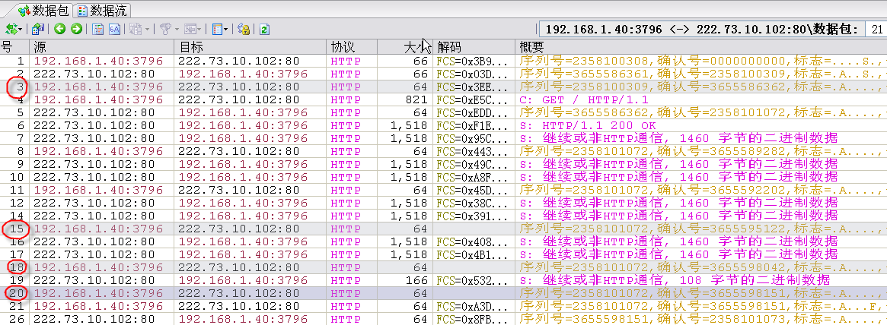Image resolution: width=887 pixels, height=325 pixels.
Task: Select packet row number 26
Action: pos(443,319)
